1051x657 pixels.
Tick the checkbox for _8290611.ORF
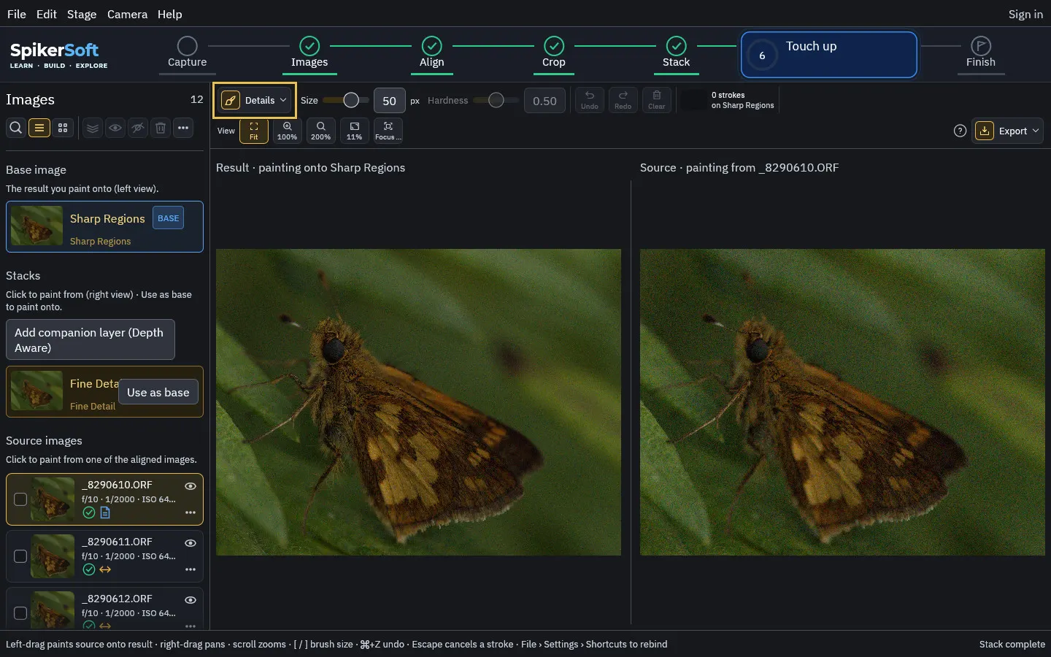click(20, 556)
